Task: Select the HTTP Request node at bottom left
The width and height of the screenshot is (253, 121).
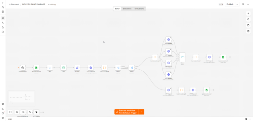Action: 36,112
